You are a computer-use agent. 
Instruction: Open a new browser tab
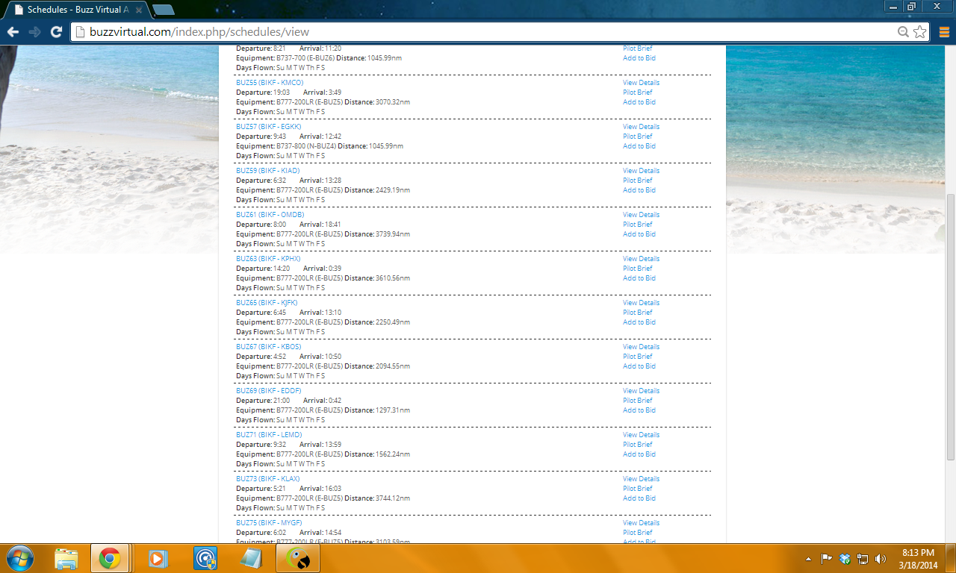(163, 10)
